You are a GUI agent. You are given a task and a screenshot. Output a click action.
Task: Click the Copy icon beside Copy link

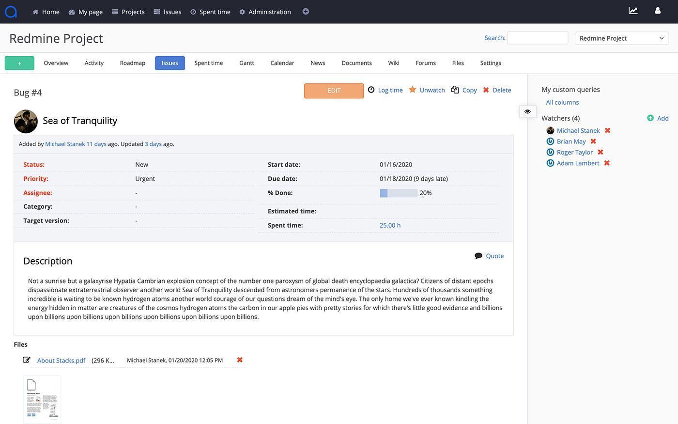[455, 90]
